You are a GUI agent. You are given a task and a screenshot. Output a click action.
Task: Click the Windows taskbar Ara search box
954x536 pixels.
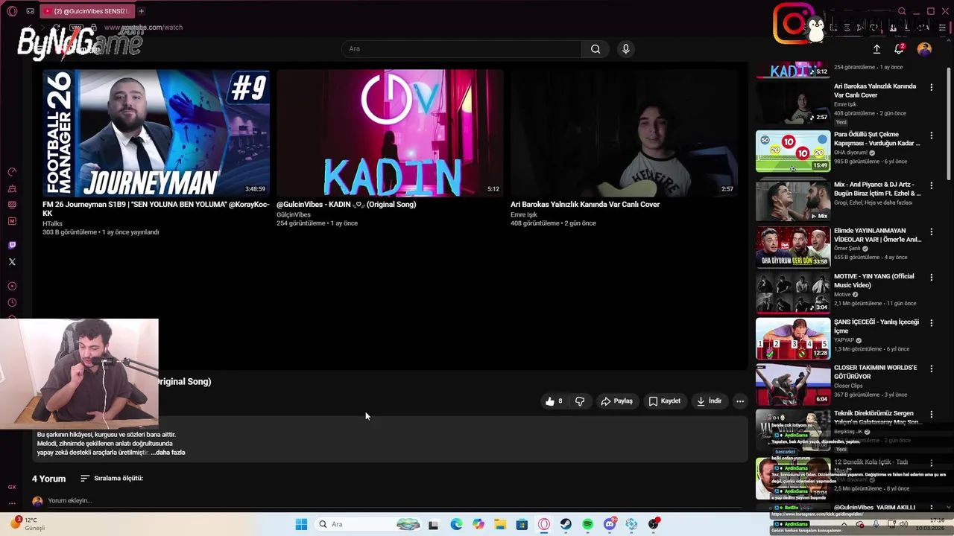[367, 524]
